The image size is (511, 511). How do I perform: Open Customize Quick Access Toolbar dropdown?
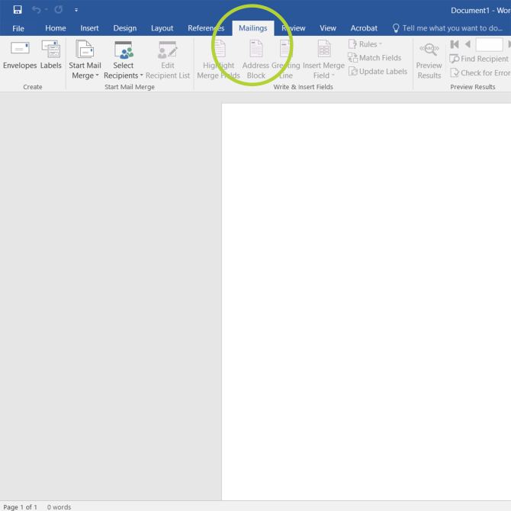point(76,10)
